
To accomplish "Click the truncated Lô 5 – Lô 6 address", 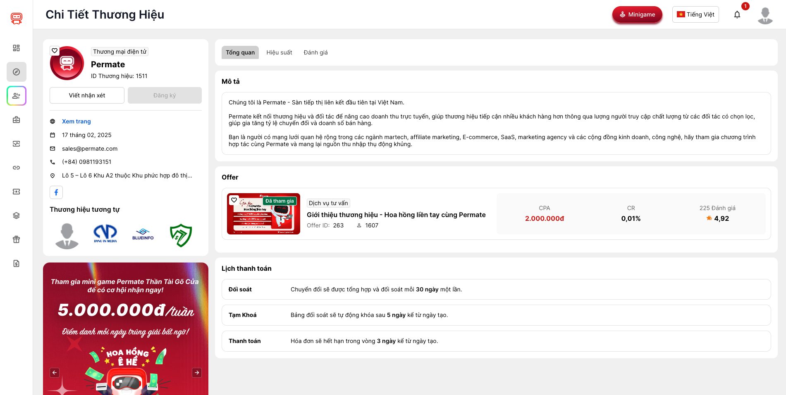I will tap(127, 175).
